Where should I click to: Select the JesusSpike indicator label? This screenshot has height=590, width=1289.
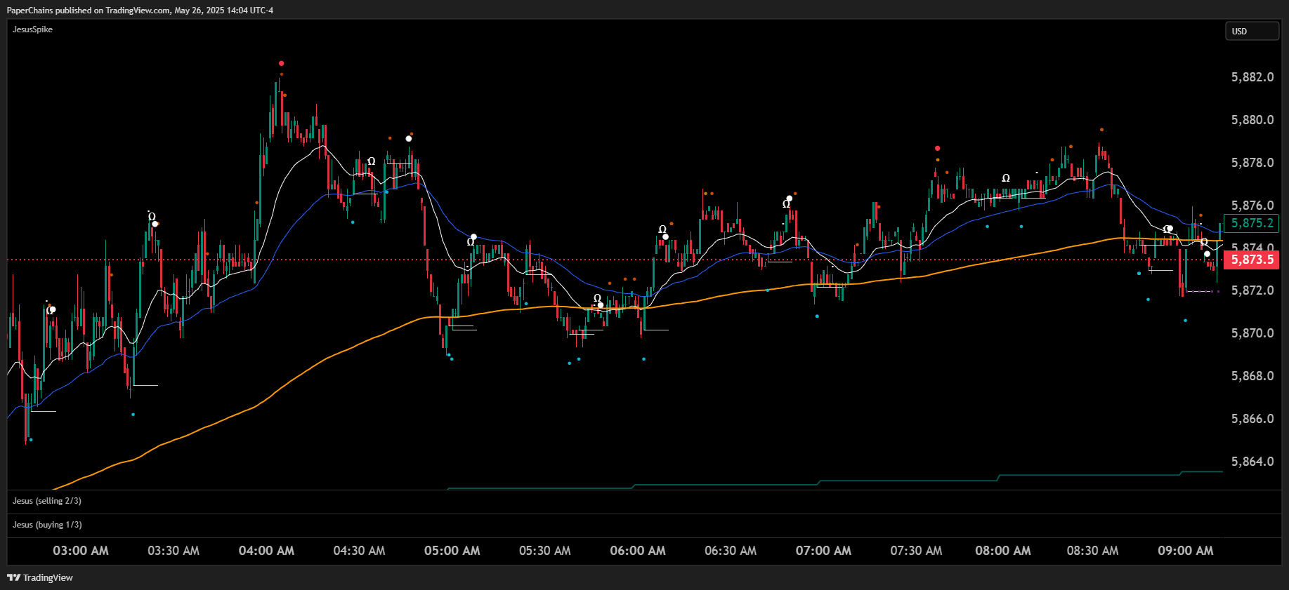click(x=32, y=29)
